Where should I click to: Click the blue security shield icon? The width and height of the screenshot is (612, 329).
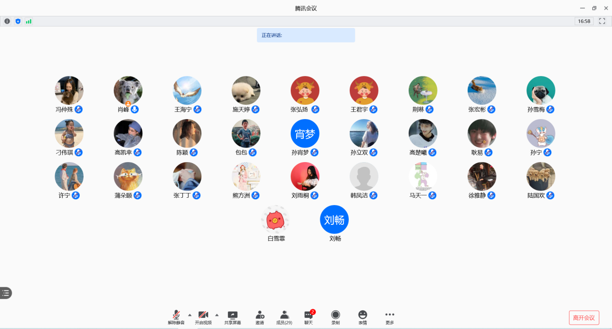pyautogui.click(x=18, y=21)
